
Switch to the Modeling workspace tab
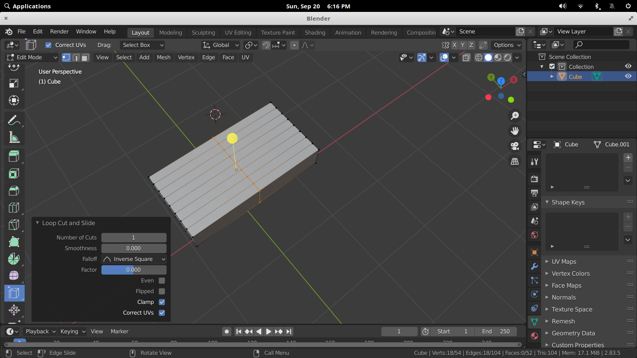tap(170, 33)
